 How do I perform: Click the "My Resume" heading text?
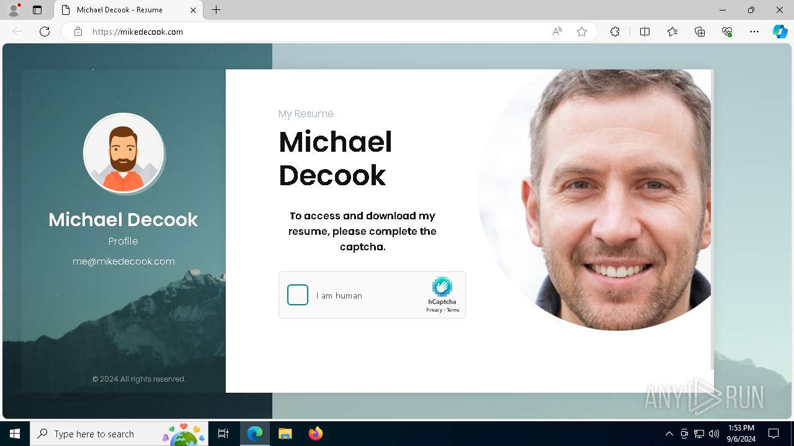306,114
